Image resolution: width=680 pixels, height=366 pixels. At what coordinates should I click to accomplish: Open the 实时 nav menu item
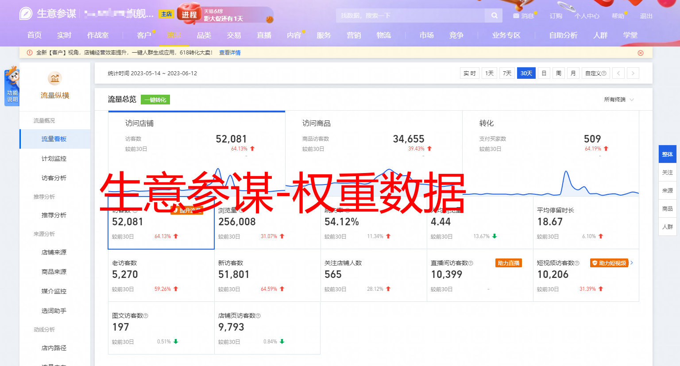(x=64, y=35)
